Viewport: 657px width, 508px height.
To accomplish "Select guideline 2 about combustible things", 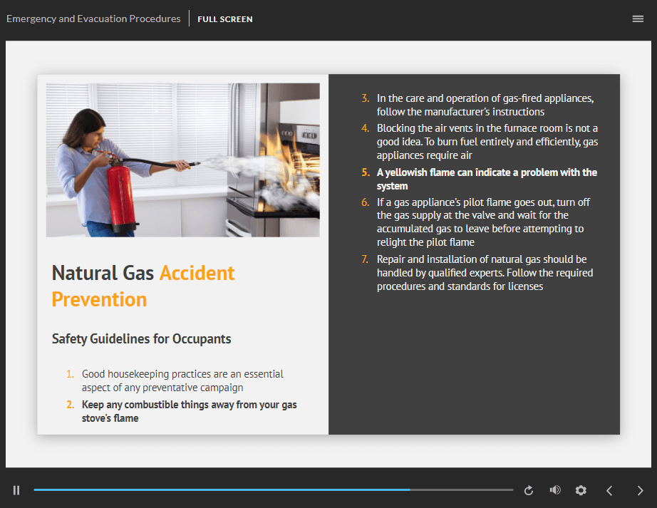I will tap(182, 411).
